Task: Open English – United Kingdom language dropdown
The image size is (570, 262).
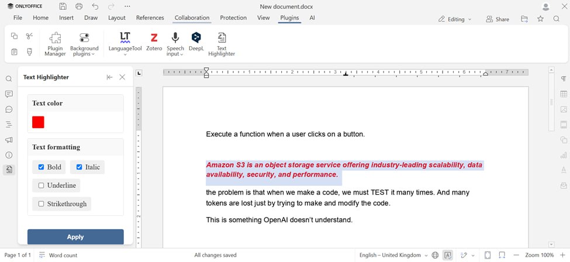Action: click(x=393, y=255)
